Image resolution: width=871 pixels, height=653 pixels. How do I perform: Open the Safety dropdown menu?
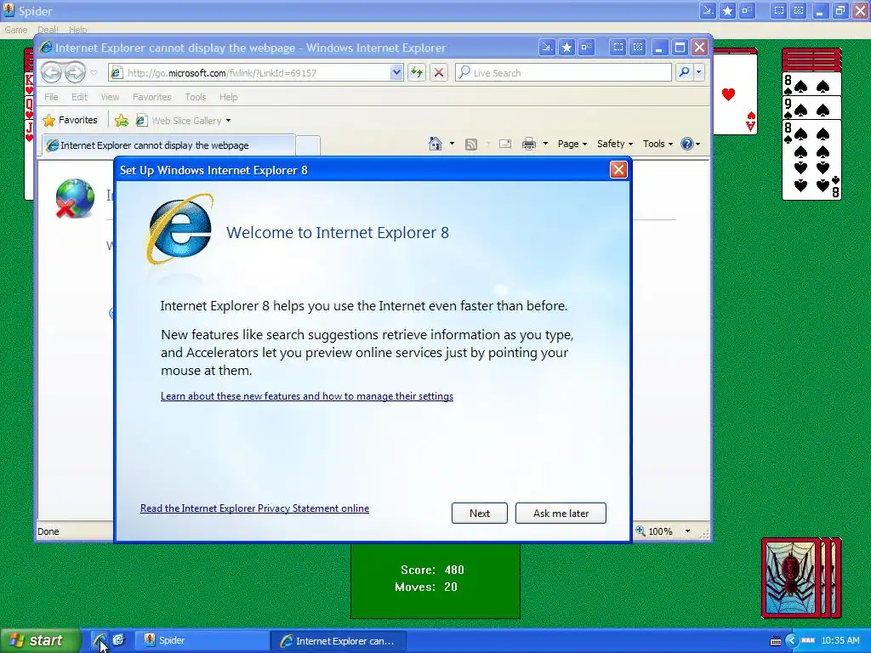click(x=615, y=144)
